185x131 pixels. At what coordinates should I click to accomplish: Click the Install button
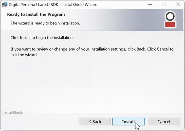[x=128, y=122]
